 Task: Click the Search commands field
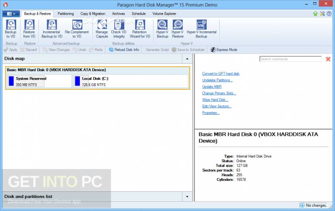pyautogui.click(x=291, y=59)
